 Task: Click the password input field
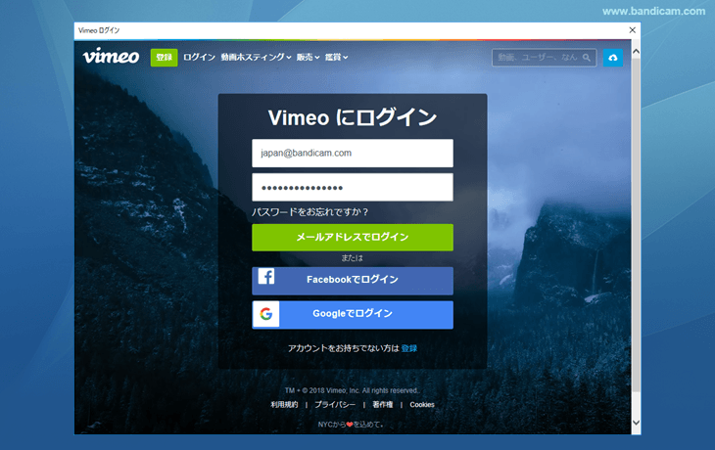[x=353, y=187]
